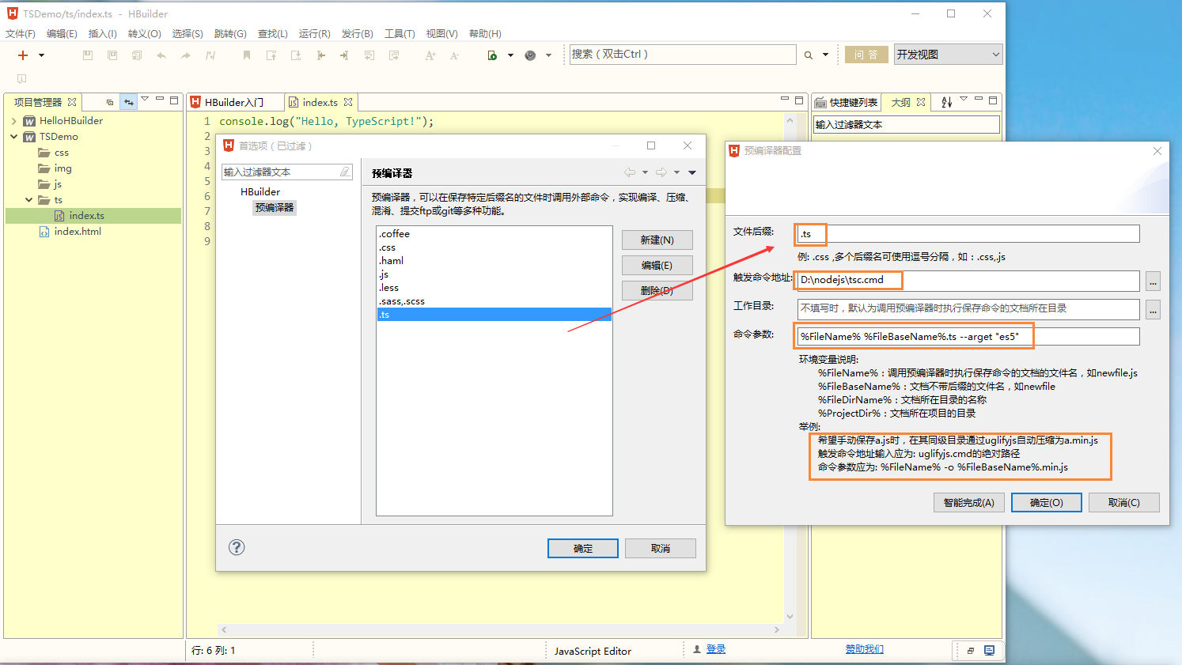Open the 工具(T) menu
Viewport: 1182px width, 665px height.
click(400, 33)
